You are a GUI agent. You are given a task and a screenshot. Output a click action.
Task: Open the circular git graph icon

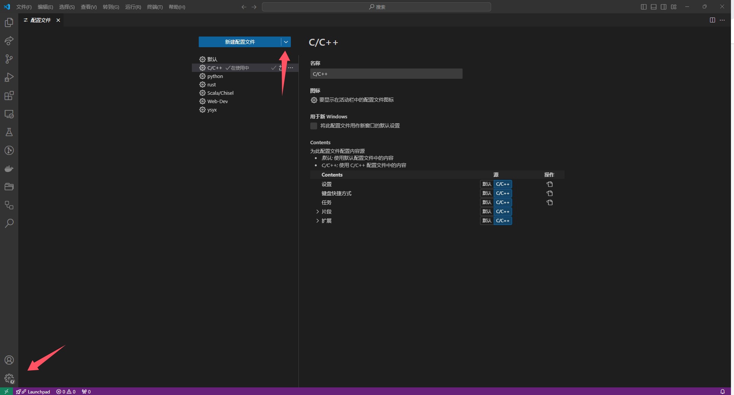[x=9, y=150]
